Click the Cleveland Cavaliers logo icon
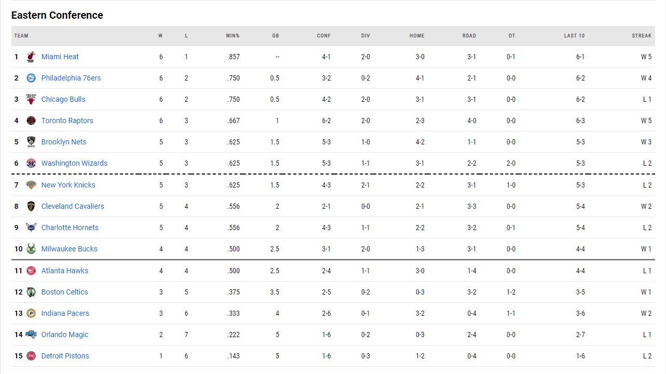666x374 pixels. point(31,206)
